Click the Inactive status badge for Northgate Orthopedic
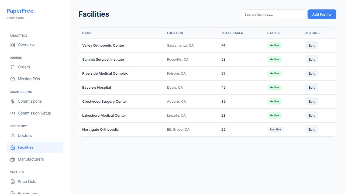Screen dimensions: 345x194 (276, 129)
